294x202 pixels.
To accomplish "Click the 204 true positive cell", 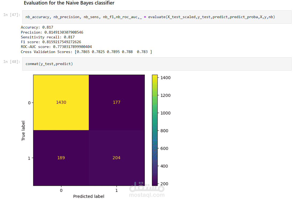I will click(117, 158).
